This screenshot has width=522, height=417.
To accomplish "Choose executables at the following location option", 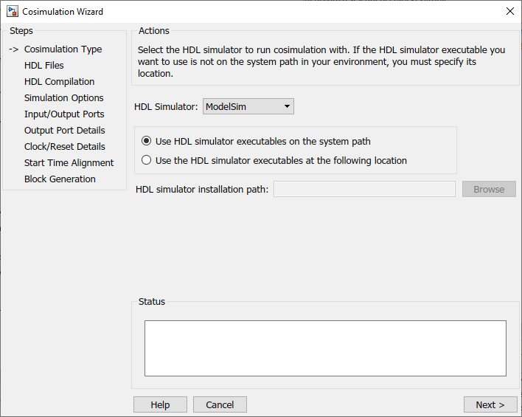I will (x=147, y=160).
